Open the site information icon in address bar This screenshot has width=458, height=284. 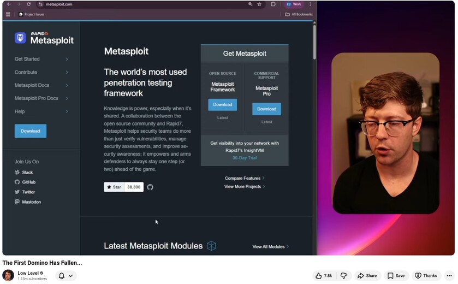tap(40, 4)
